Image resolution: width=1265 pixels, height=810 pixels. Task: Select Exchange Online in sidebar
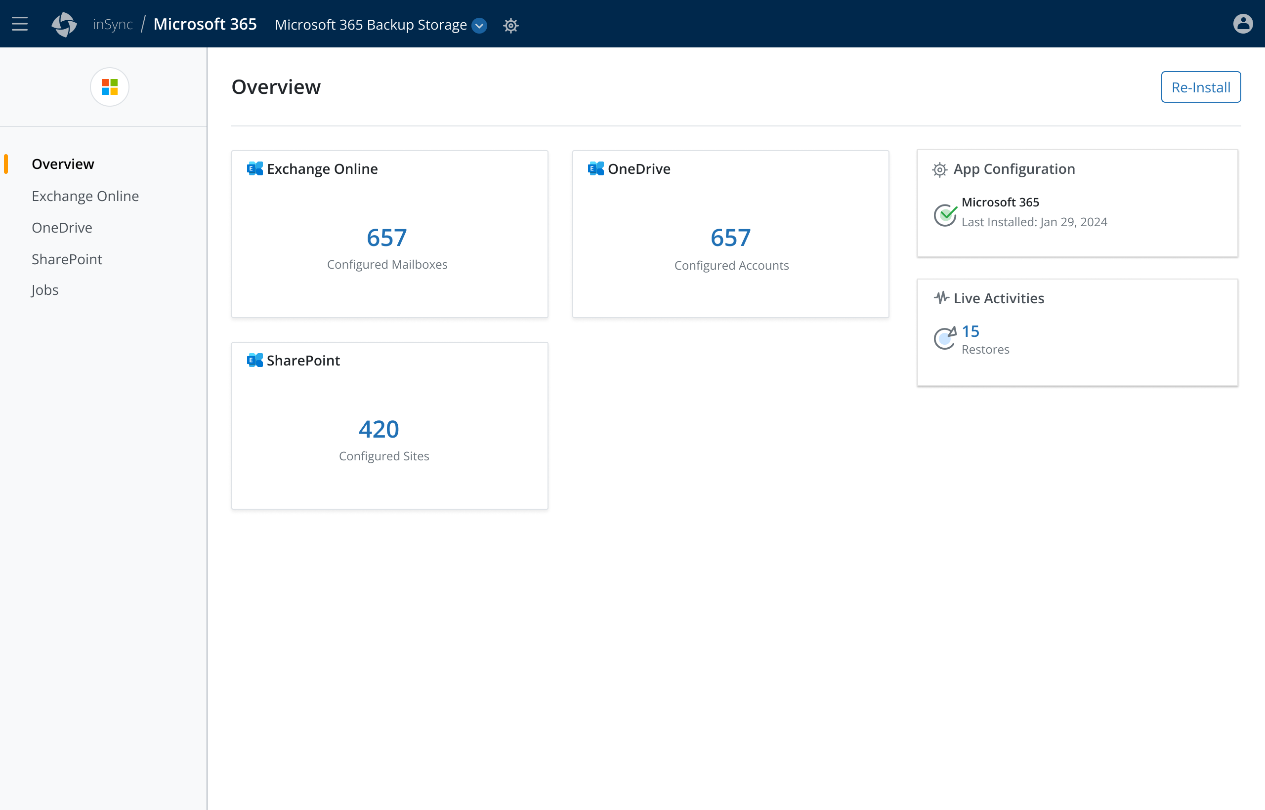[x=85, y=196]
